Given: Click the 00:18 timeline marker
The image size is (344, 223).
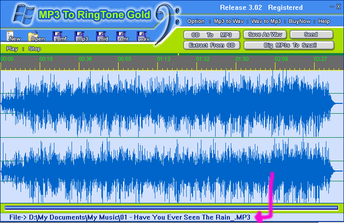Looking at the screenshot, I should click(x=46, y=59).
